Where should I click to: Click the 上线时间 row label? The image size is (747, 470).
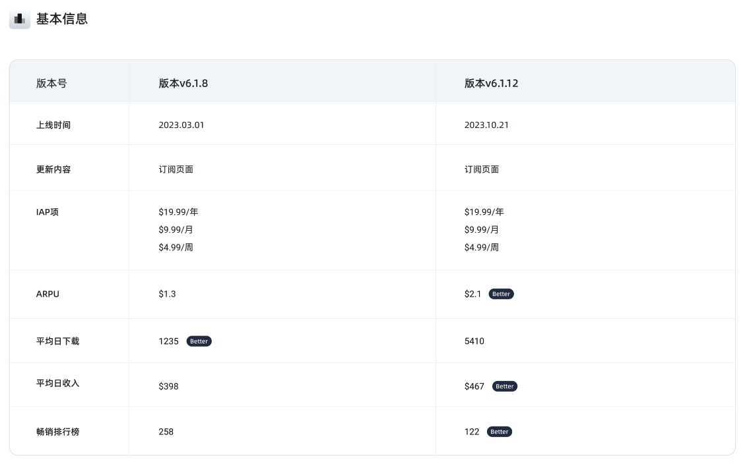coord(53,125)
